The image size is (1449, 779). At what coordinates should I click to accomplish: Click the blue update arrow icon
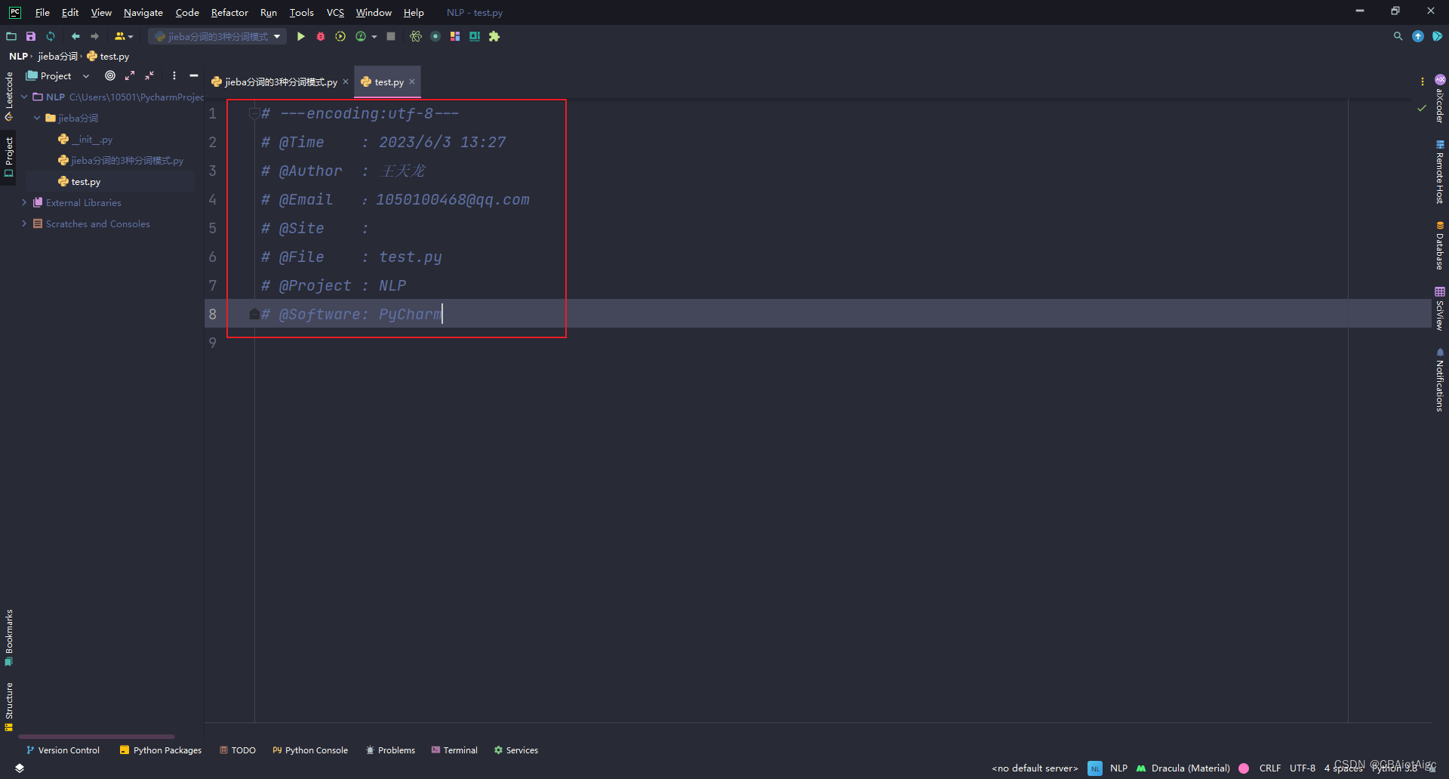(1418, 36)
